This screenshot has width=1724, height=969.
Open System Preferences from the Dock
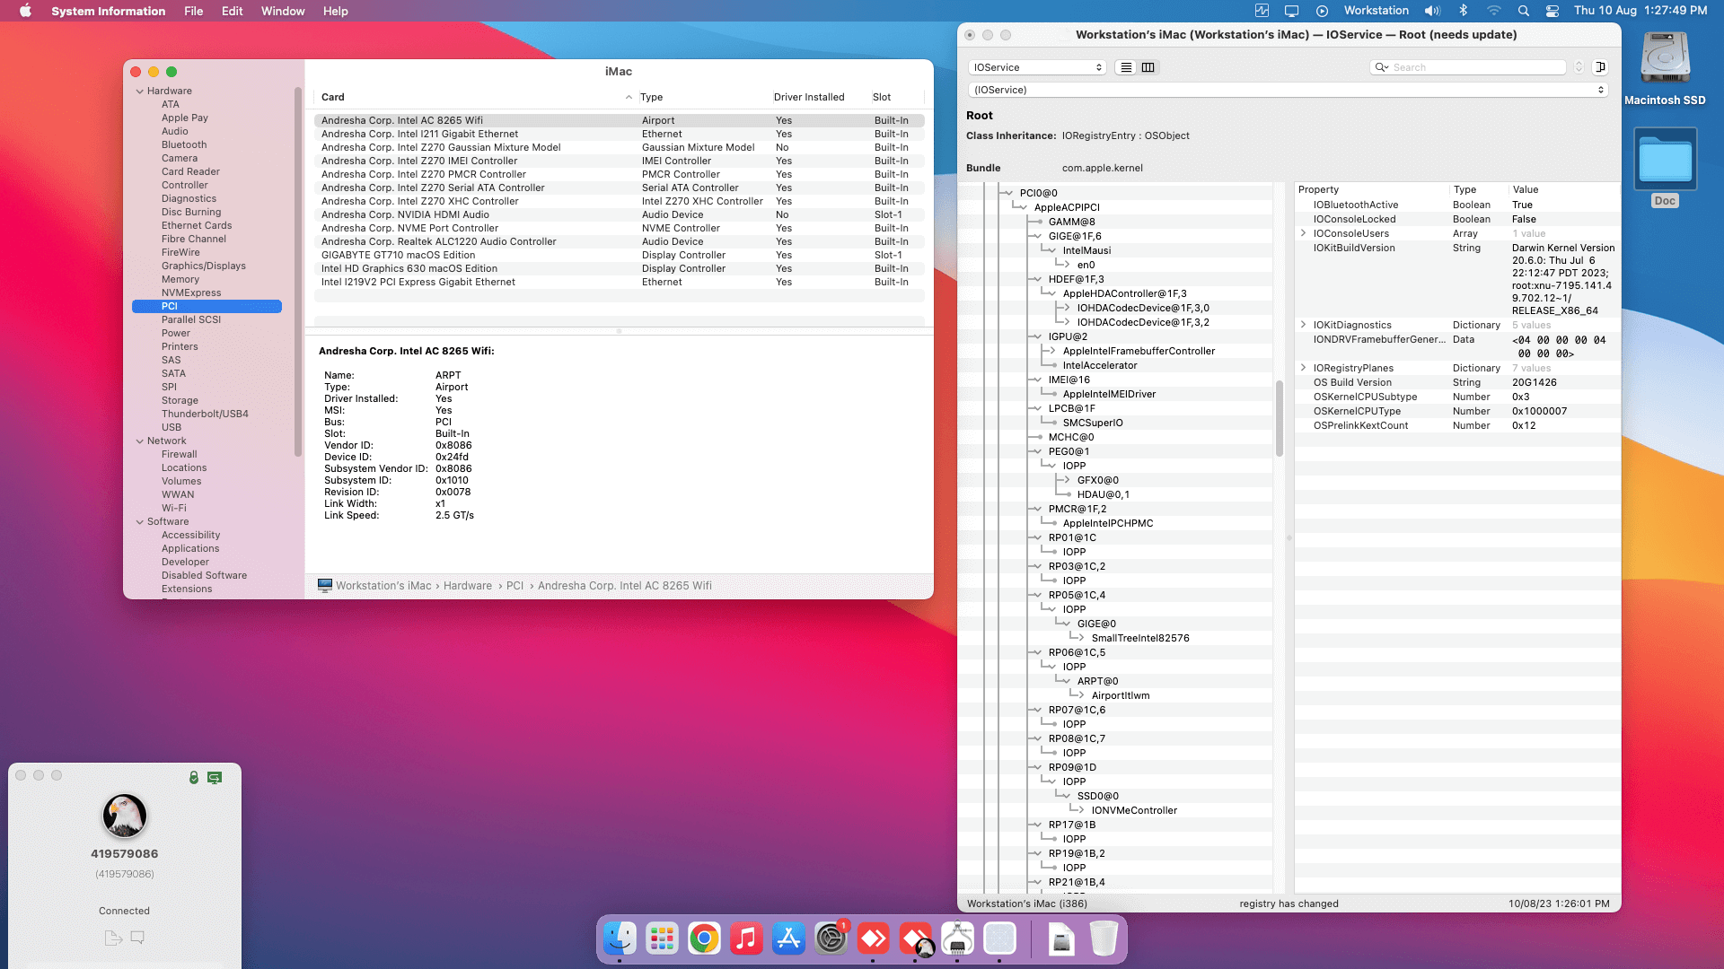click(831, 938)
